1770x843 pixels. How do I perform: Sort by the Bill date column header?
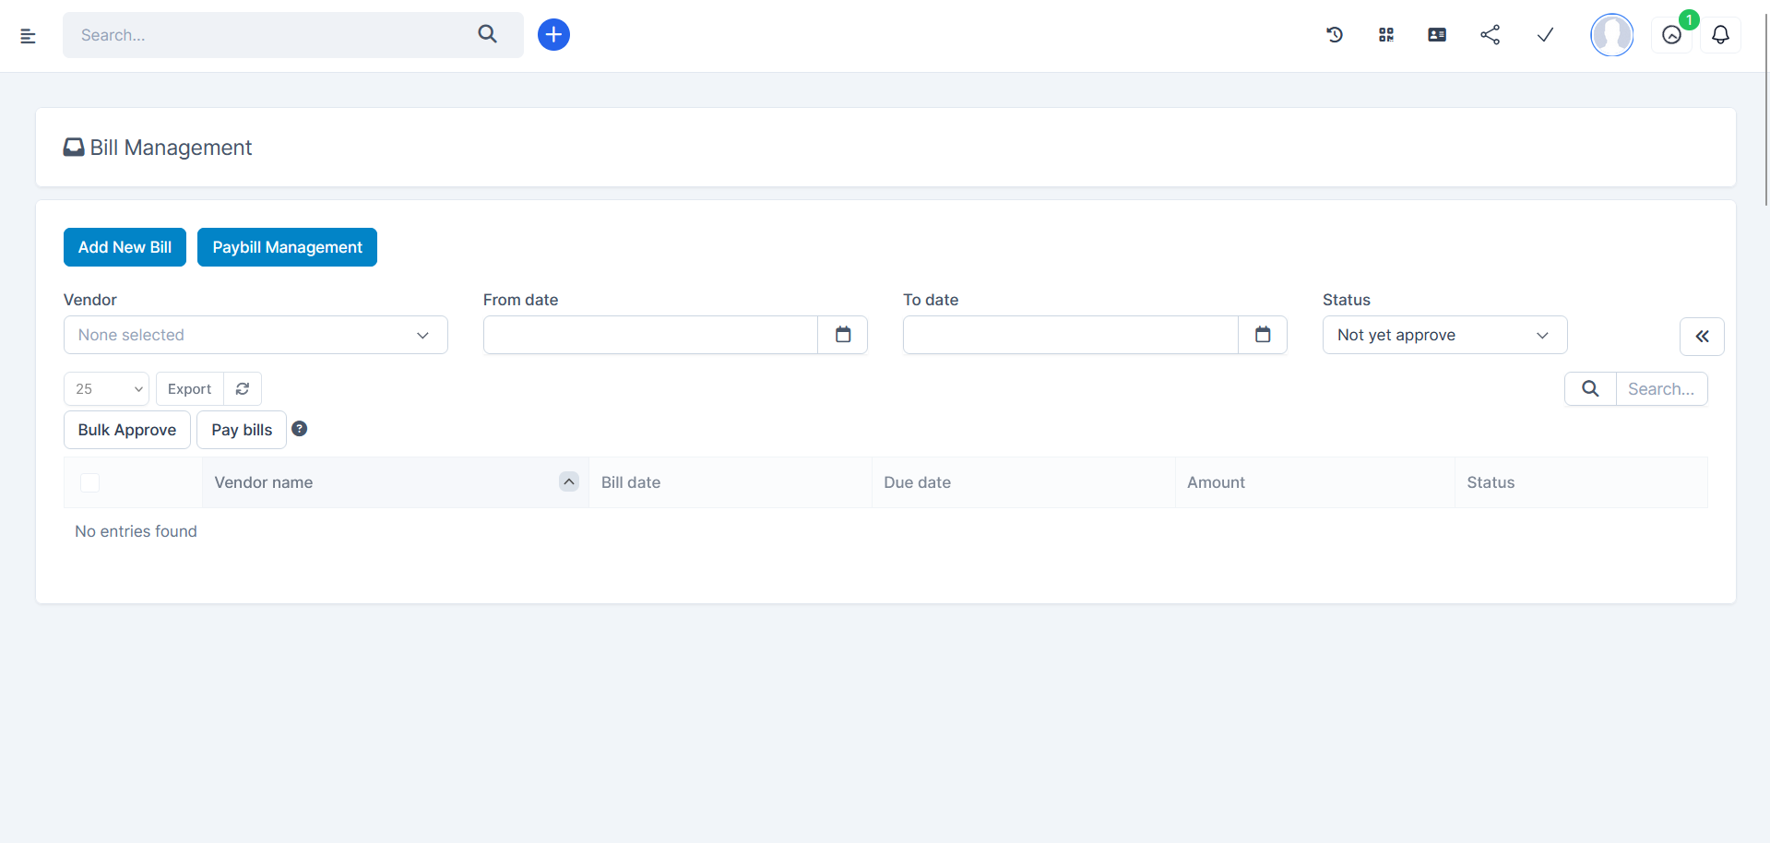point(730,482)
